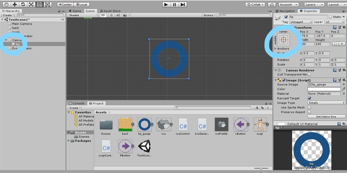Select the Rect tool
347x173 pixels.
click(40, 4)
